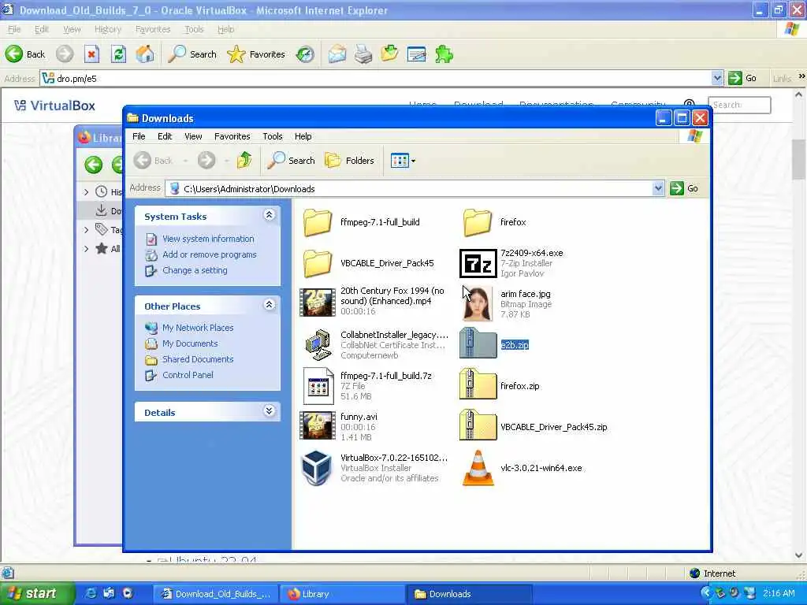The height and width of the screenshot is (605, 807).
Task: Select funny.avi video file
Action: pyautogui.click(x=318, y=425)
